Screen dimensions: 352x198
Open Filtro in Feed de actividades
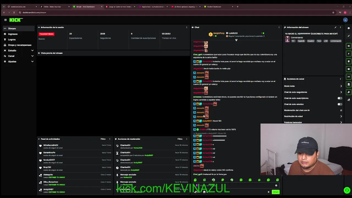click(103, 139)
